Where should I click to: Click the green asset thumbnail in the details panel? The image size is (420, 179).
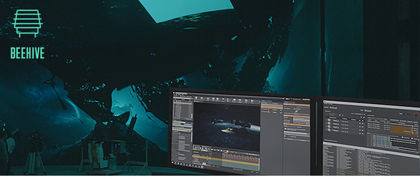tap(296, 111)
